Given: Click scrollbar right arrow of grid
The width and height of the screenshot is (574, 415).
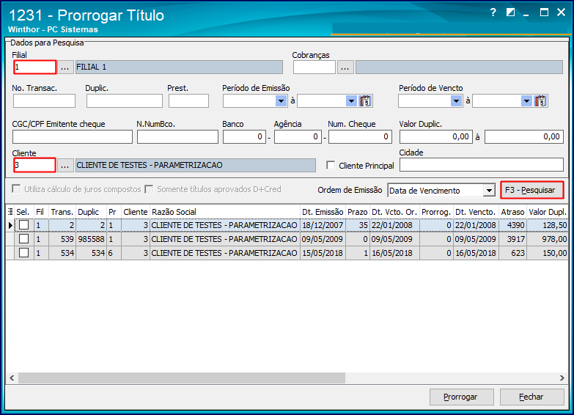Looking at the screenshot, I should pyautogui.click(x=562, y=378).
